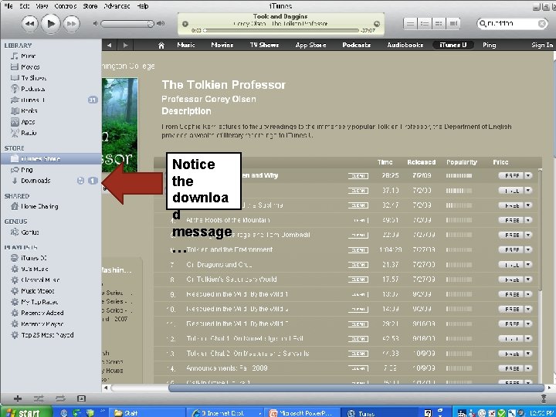Open the Movies store tab
The width and height of the screenshot is (556, 417).
tap(222, 45)
